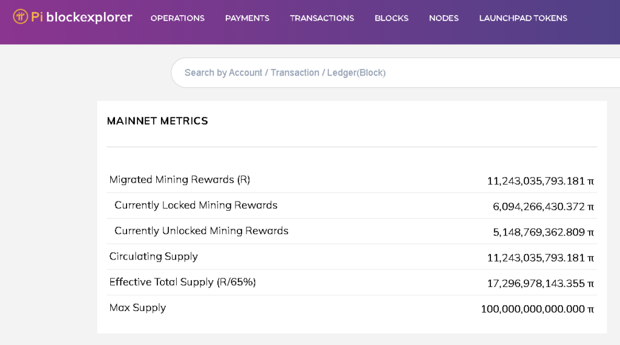Select the value 11,243,035,793.181 π of Migrated Mining Rewards
The height and width of the screenshot is (345, 620).
point(541,181)
